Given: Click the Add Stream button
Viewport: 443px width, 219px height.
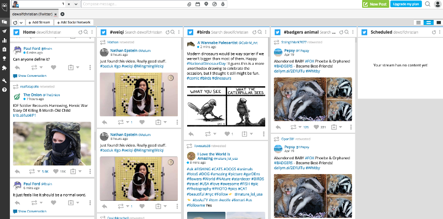Looking at the screenshot, I should (39, 23).
